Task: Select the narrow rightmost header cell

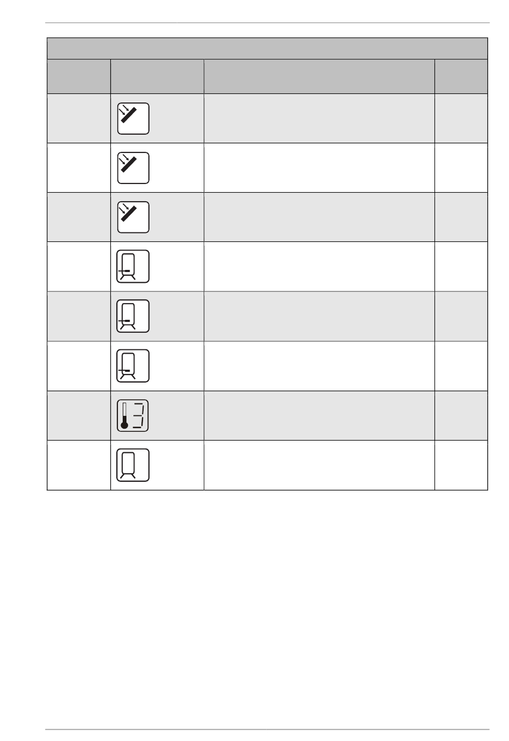Action: click(461, 76)
